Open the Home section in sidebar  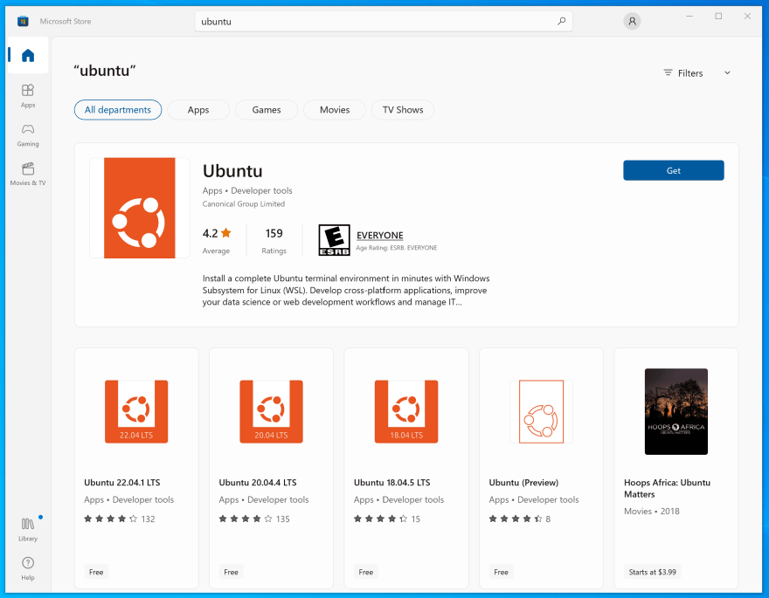point(28,55)
